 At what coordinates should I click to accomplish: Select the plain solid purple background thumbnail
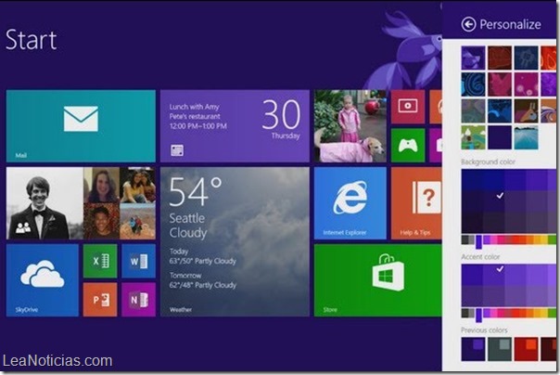(x=500, y=137)
